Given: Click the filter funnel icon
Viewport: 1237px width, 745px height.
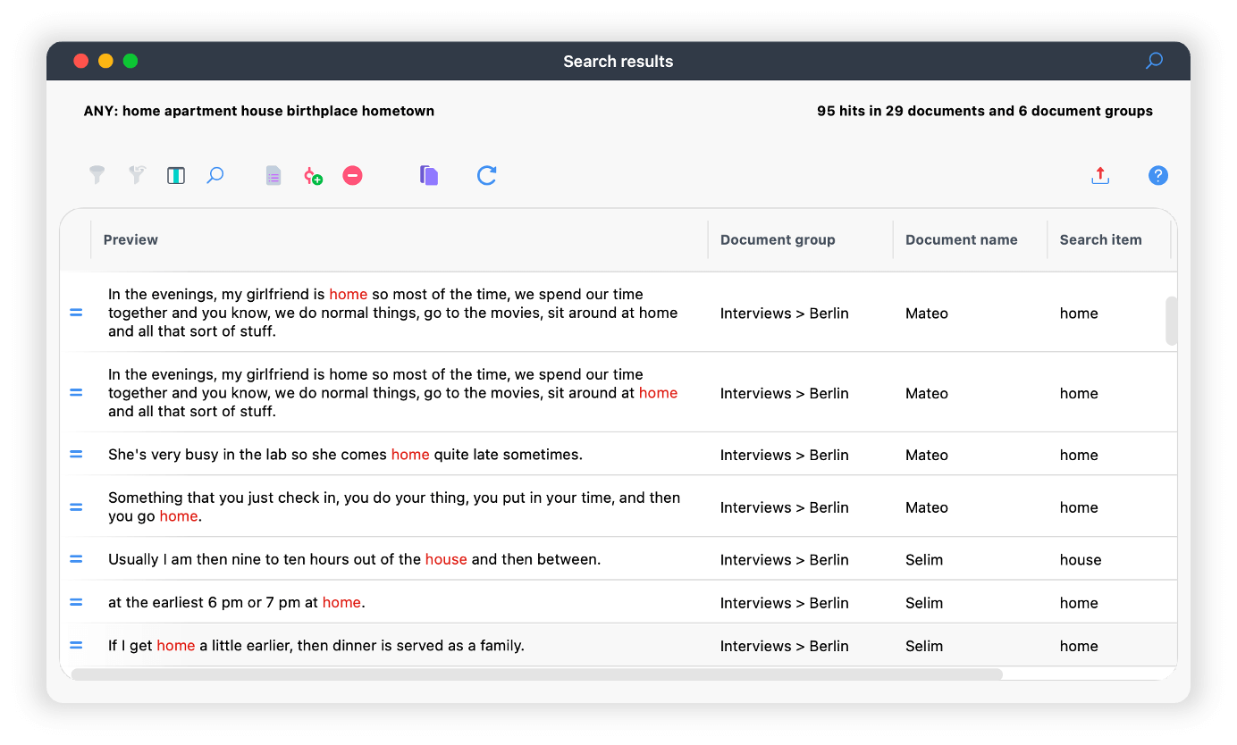Looking at the screenshot, I should tap(97, 175).
